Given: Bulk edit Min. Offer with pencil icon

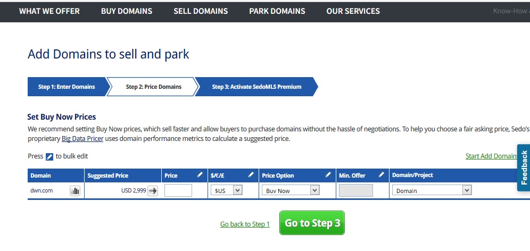Looking at the screenshot, I should (x=381, y=175).
